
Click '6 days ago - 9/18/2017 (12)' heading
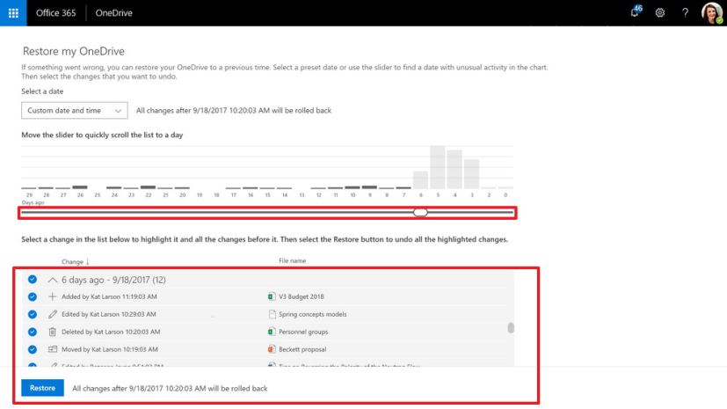pyautogui.click(x=113, y=280)
